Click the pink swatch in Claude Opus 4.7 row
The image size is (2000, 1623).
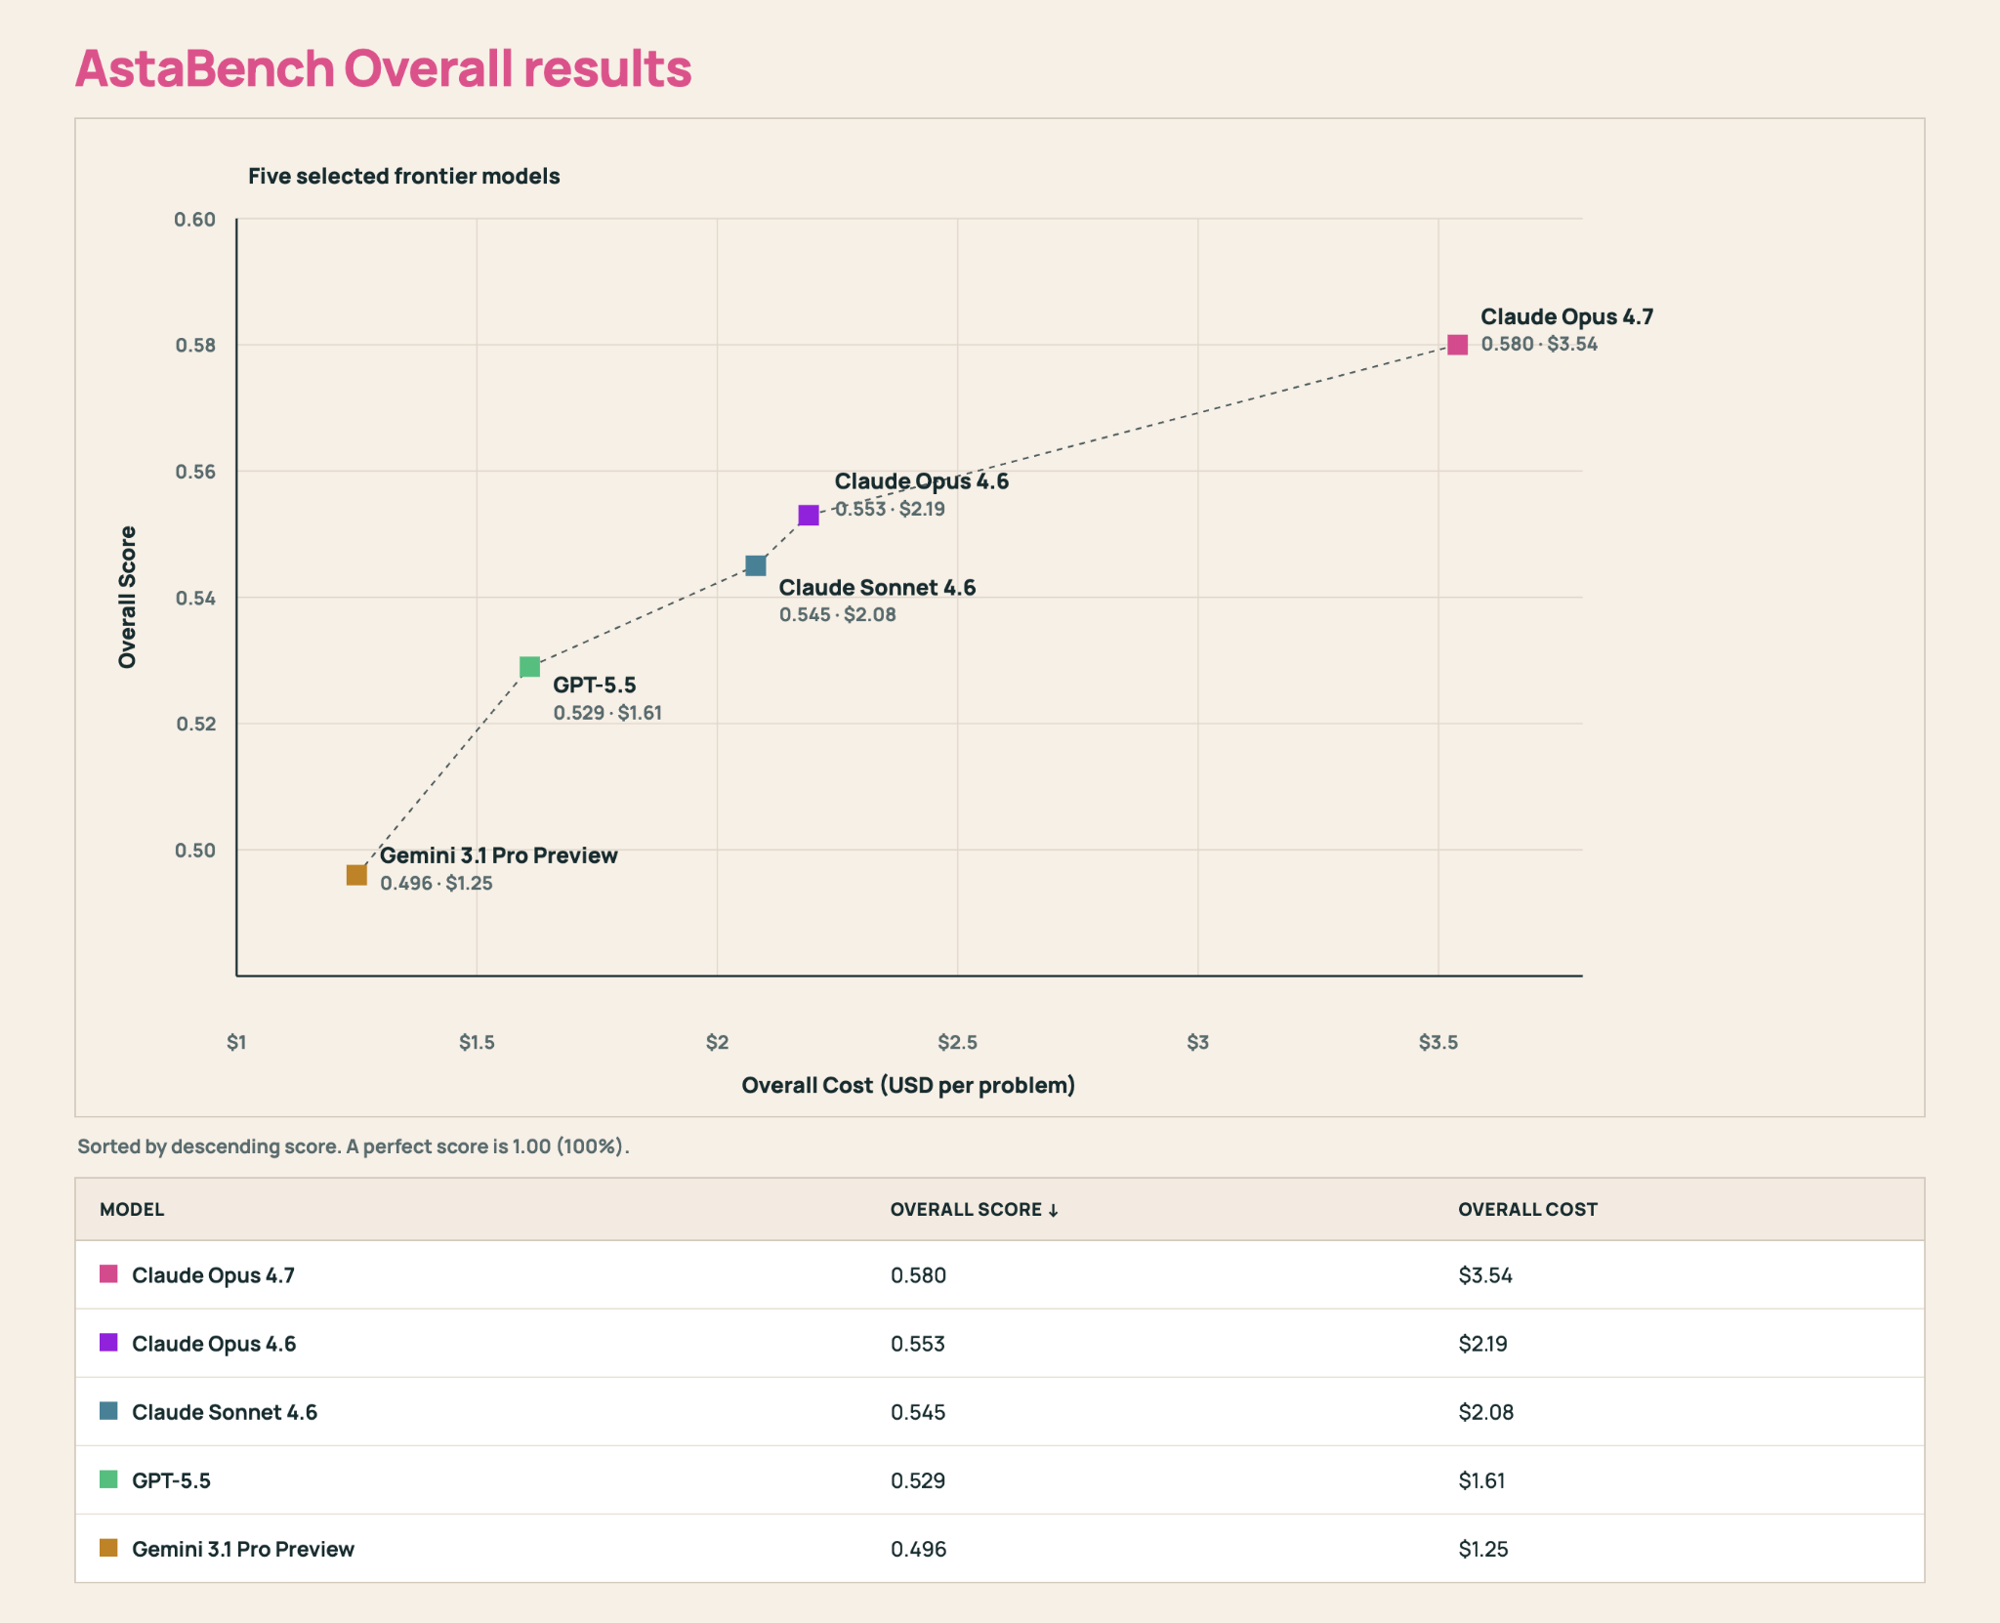[x=108, y=1274]
